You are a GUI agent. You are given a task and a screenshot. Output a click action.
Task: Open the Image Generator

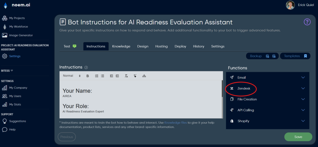click(x=17, y=35)
